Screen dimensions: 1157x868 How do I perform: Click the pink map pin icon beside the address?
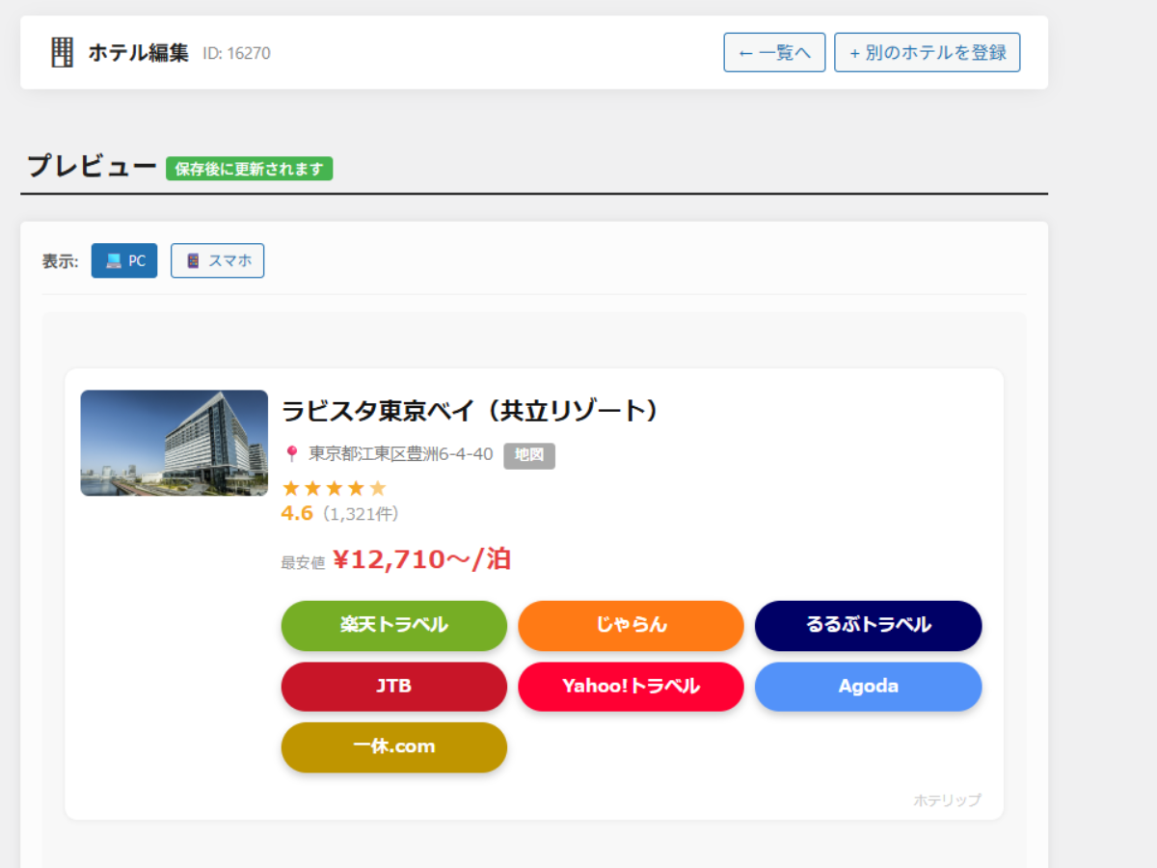(x=291, y=453)
